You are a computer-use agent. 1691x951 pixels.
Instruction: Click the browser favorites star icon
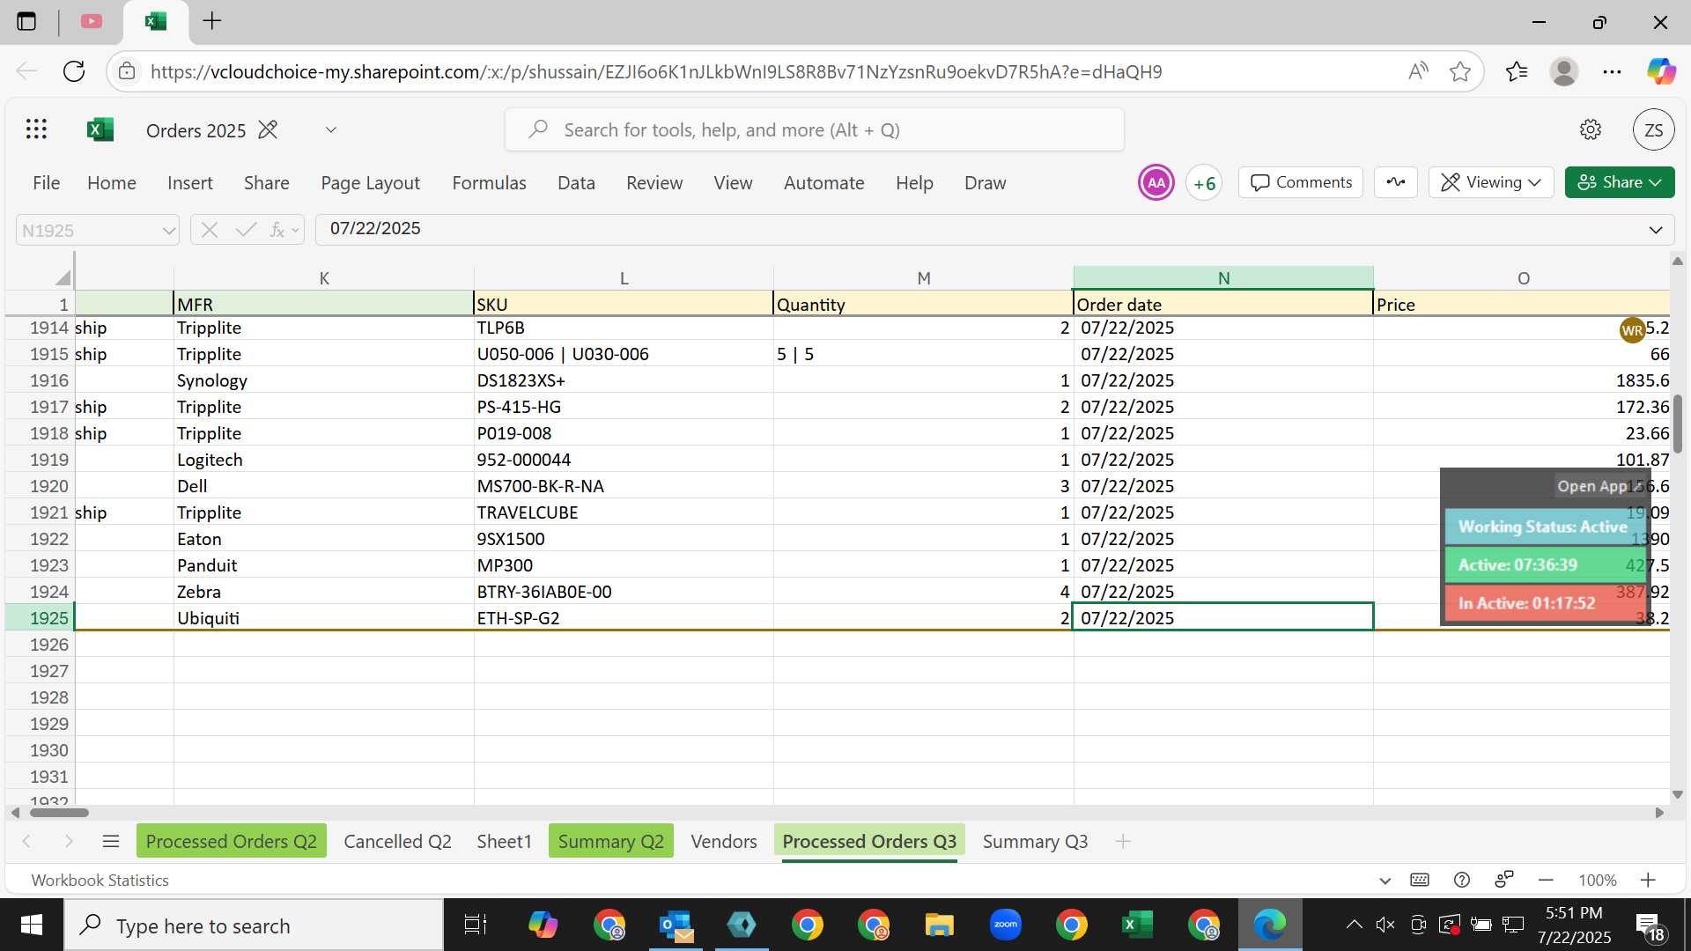coord(1460,71)
